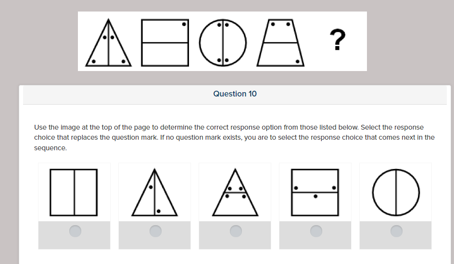Click the empty split circle answer image
454x264 pixels.
point(396,192)
